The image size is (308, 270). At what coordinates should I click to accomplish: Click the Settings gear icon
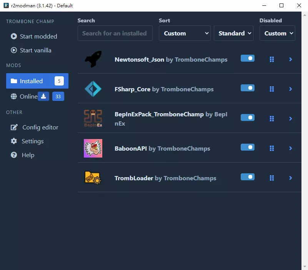pos(14,141)
